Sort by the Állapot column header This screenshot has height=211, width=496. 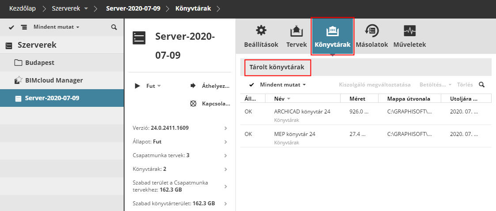click(x=253, y=99)
